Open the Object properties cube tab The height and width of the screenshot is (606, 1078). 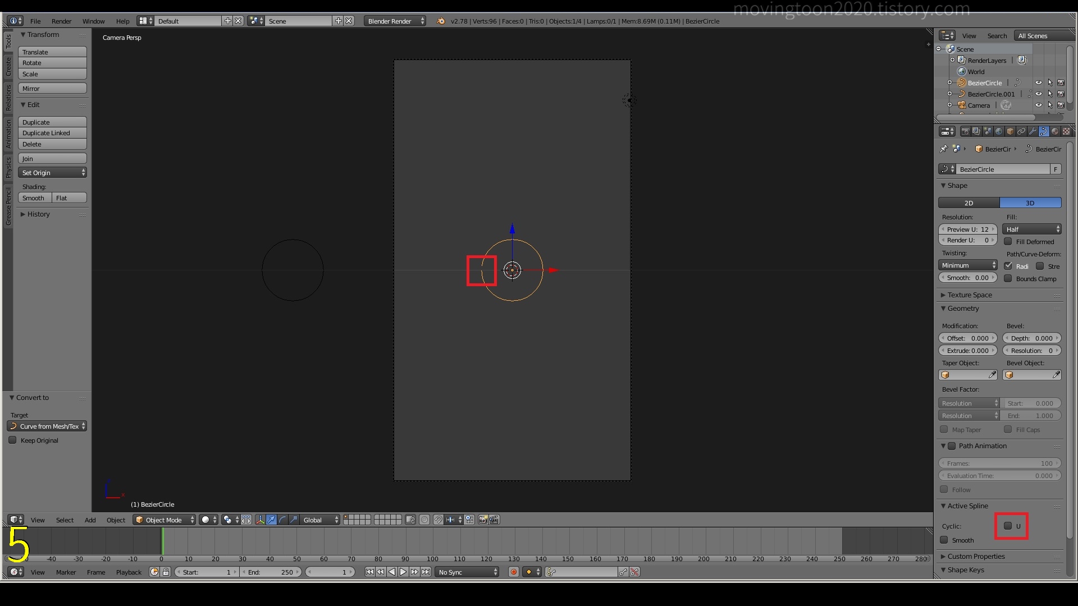point(1010,131)
